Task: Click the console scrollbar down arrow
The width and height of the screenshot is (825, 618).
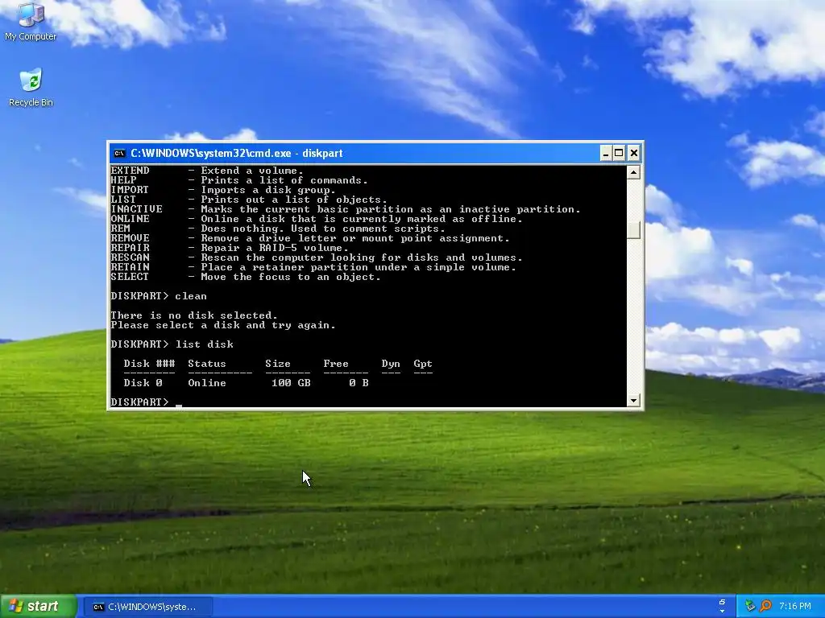Action: coord(633,401)
